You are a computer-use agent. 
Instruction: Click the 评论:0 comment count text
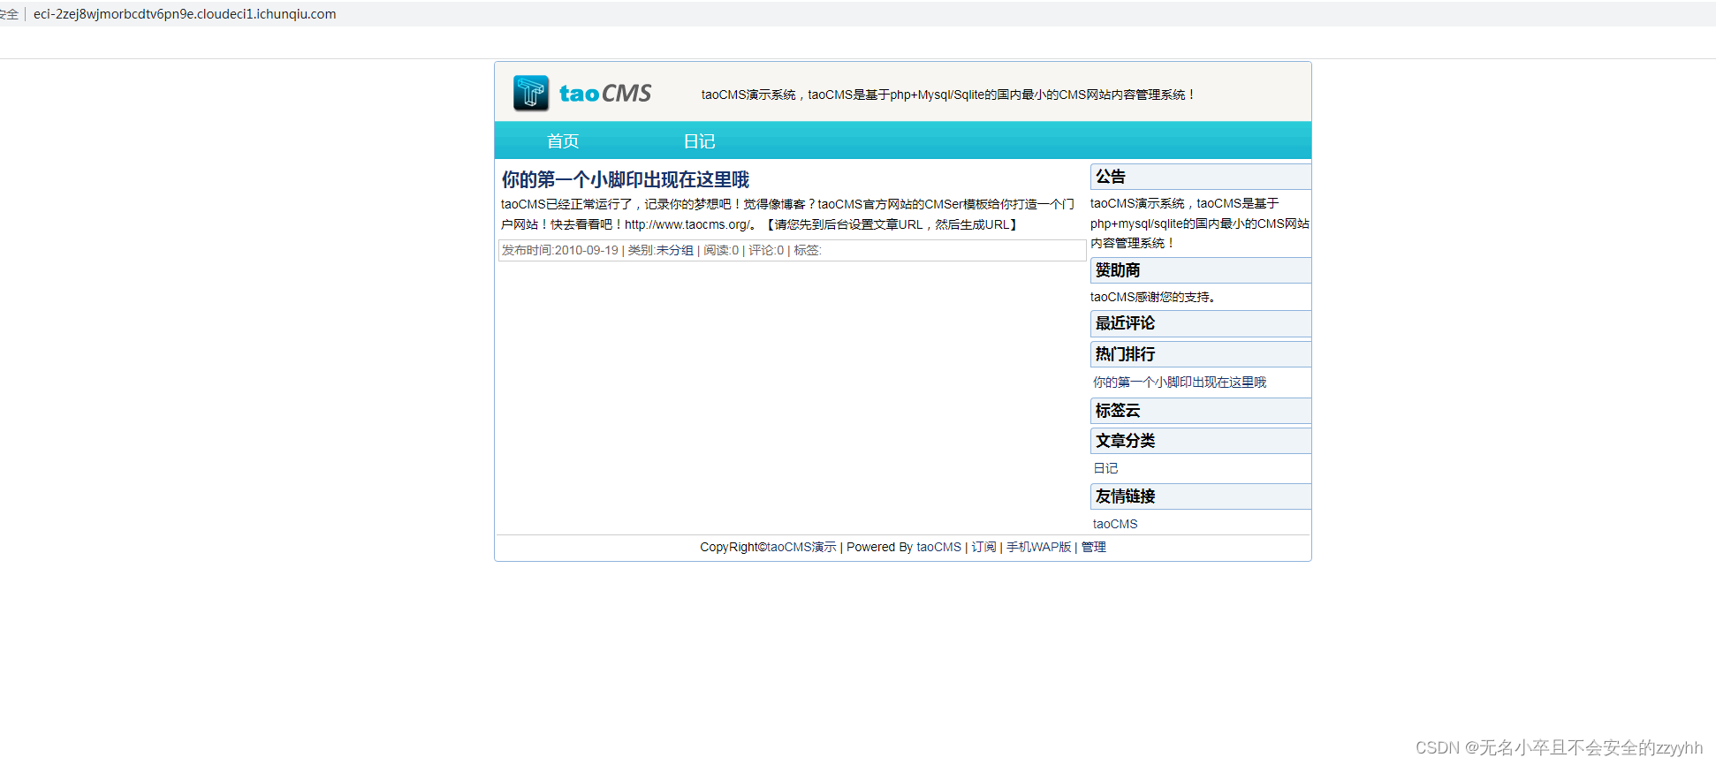coord(766,251)
